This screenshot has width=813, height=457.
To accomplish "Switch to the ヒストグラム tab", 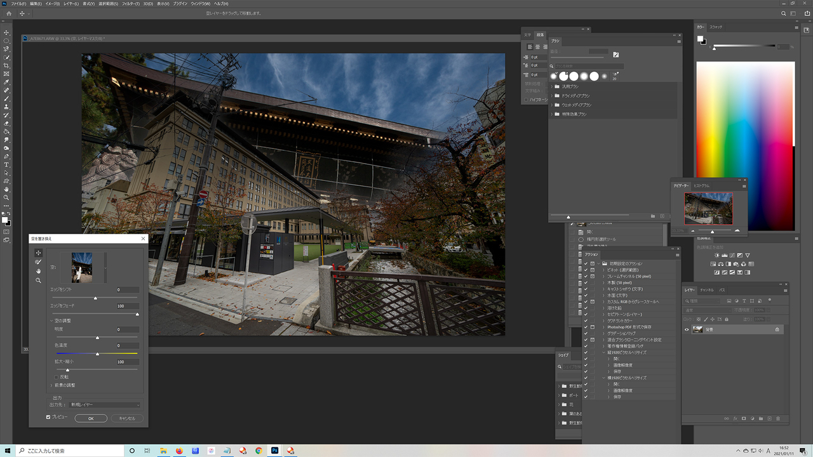I will point(702,185).
